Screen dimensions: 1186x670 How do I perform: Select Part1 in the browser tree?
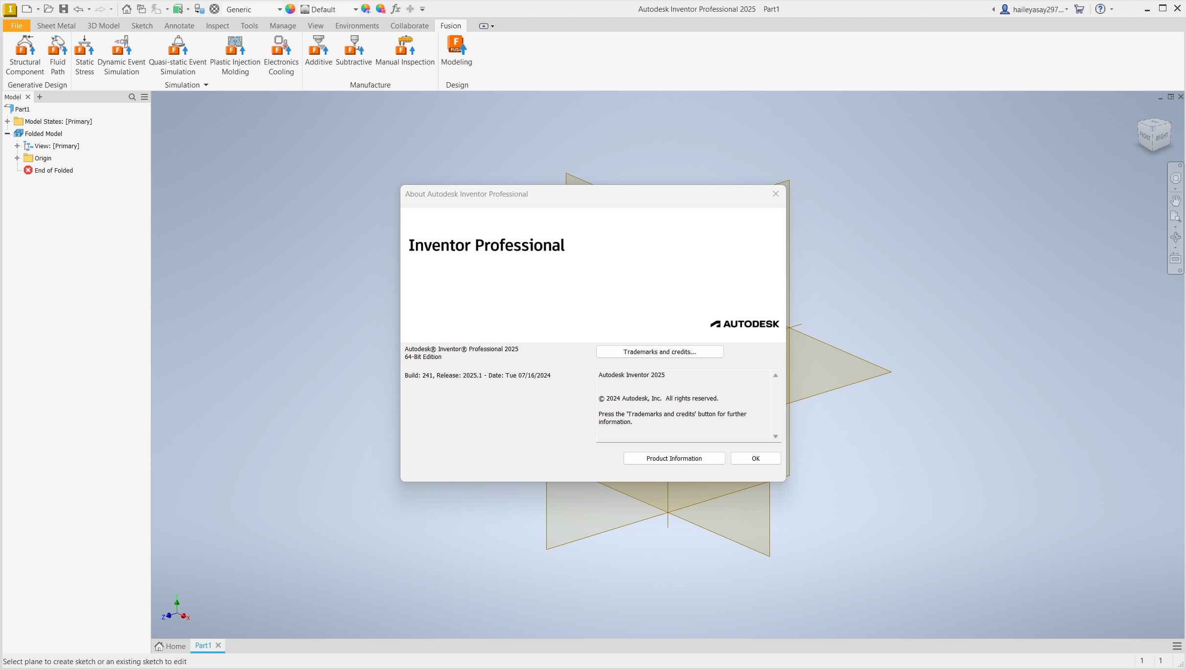22,109
